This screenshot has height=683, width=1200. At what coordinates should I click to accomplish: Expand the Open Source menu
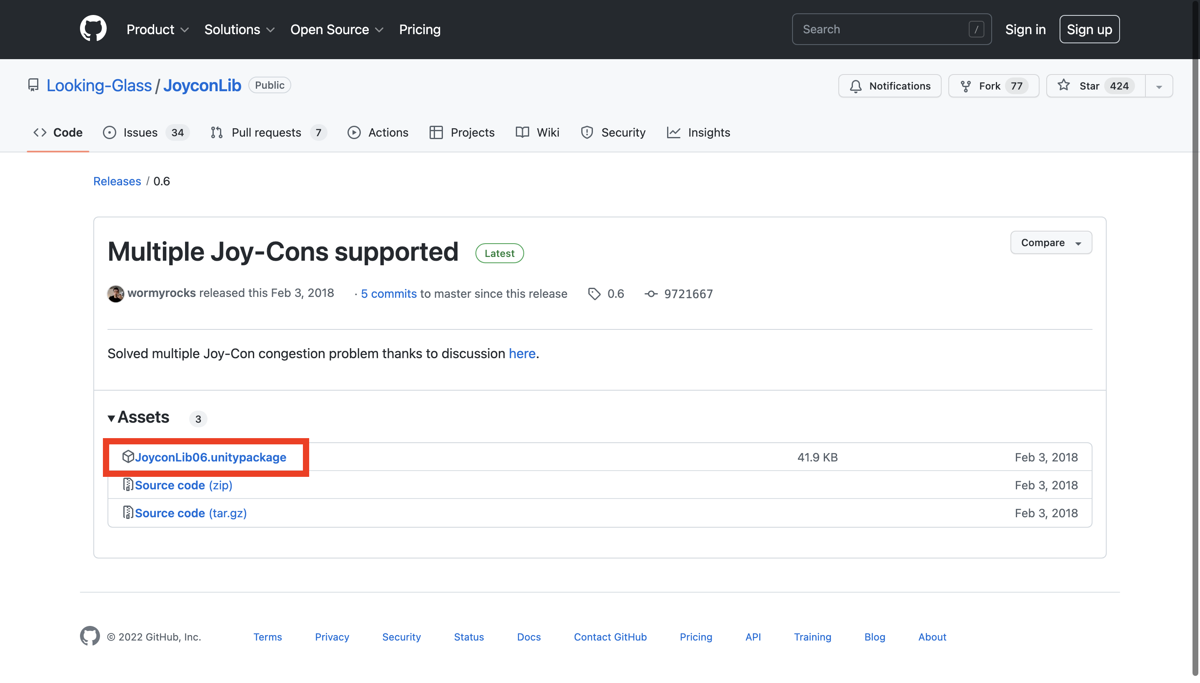[x=337, y=29]
